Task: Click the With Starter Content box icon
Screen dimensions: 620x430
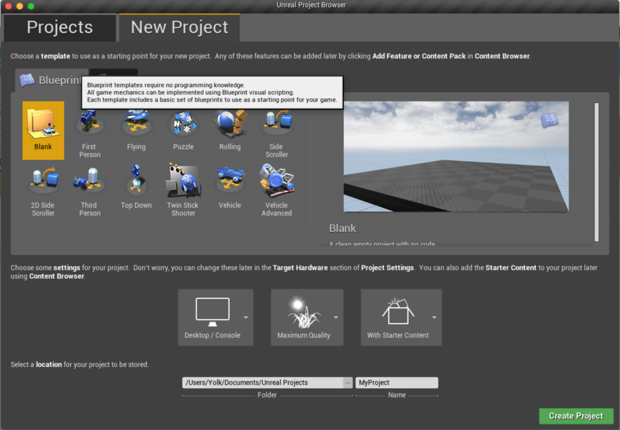Action: pos(398,311)
